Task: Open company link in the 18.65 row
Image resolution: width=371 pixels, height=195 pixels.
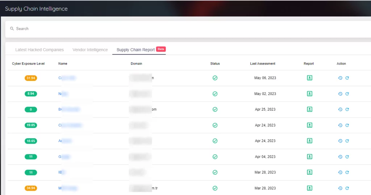Action: pos(65,141)
